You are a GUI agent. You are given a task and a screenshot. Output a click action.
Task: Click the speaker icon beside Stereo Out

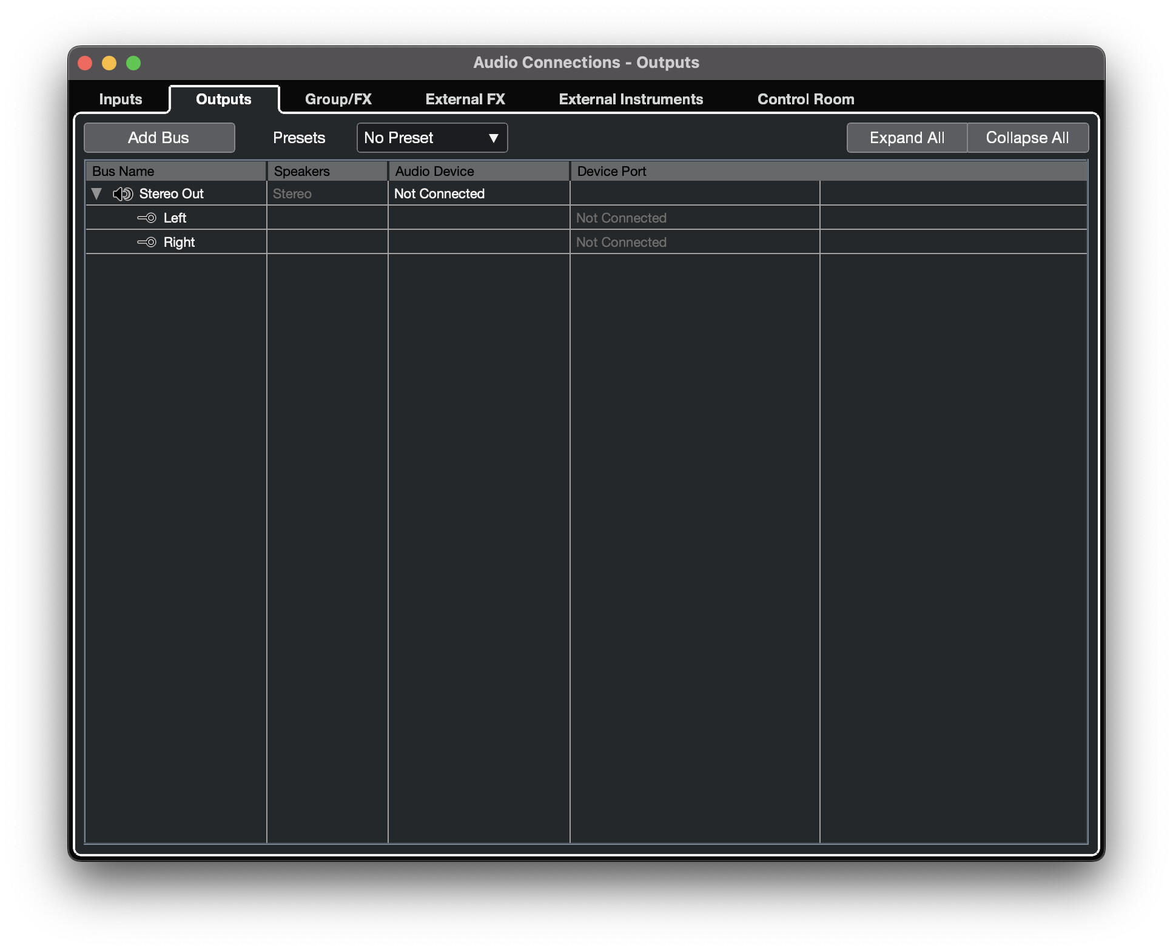123,194
